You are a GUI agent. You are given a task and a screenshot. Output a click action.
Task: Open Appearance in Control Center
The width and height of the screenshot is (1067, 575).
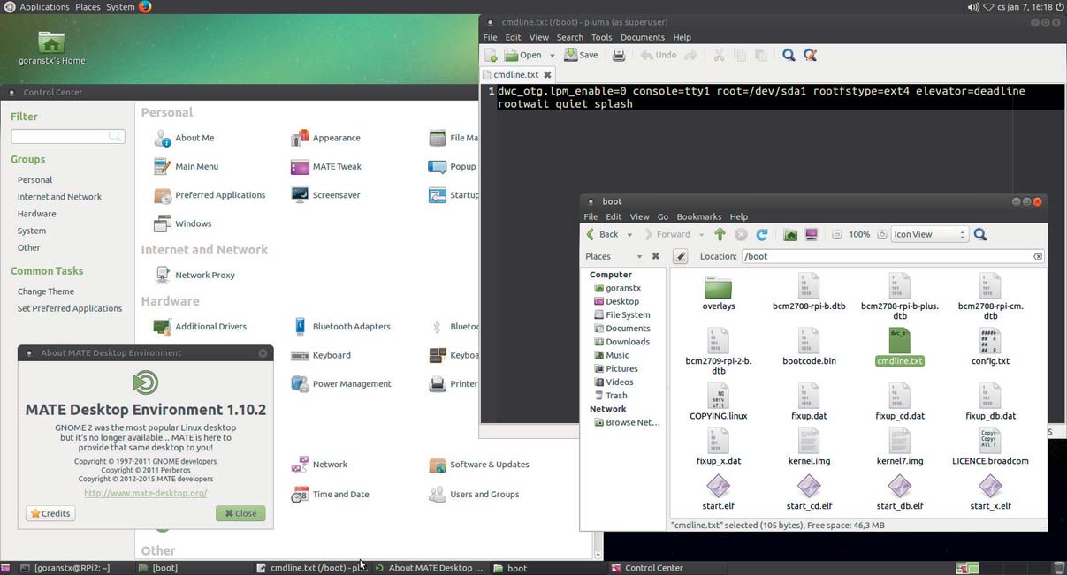pos(325,138)
